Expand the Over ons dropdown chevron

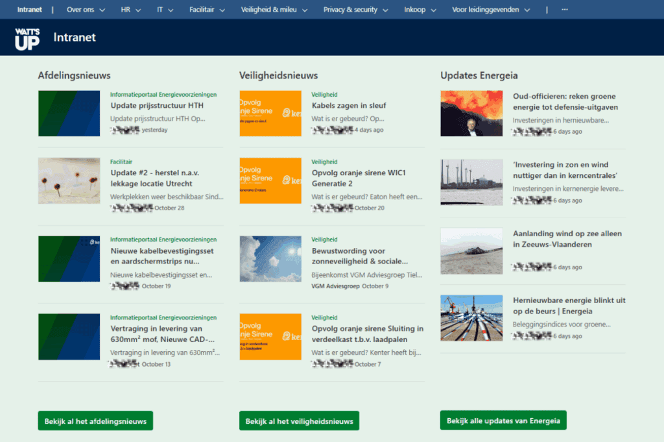tap(102, 10)
